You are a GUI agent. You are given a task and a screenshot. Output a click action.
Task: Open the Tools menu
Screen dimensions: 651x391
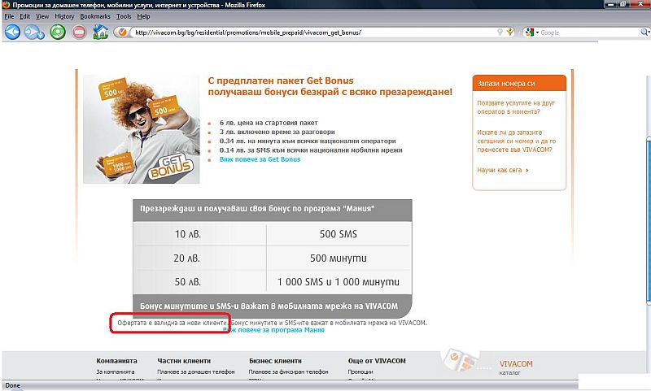(124, 16)
